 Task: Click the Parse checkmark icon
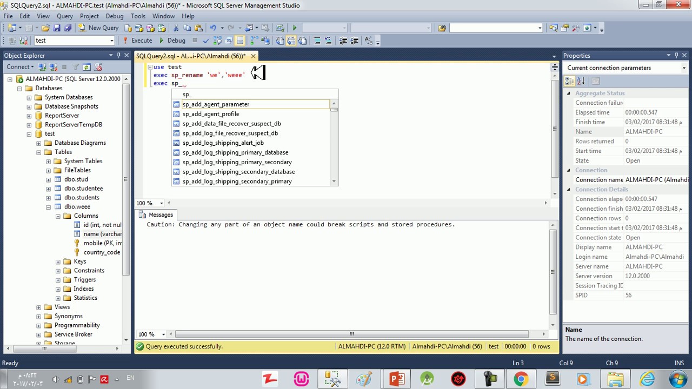[206, 41]
